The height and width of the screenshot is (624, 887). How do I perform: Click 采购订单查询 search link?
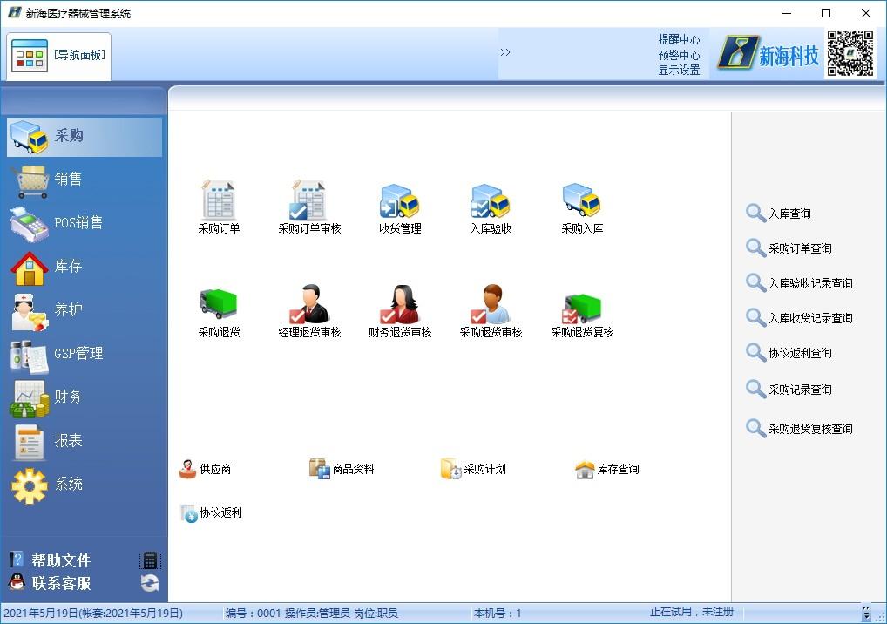[789, 248]
